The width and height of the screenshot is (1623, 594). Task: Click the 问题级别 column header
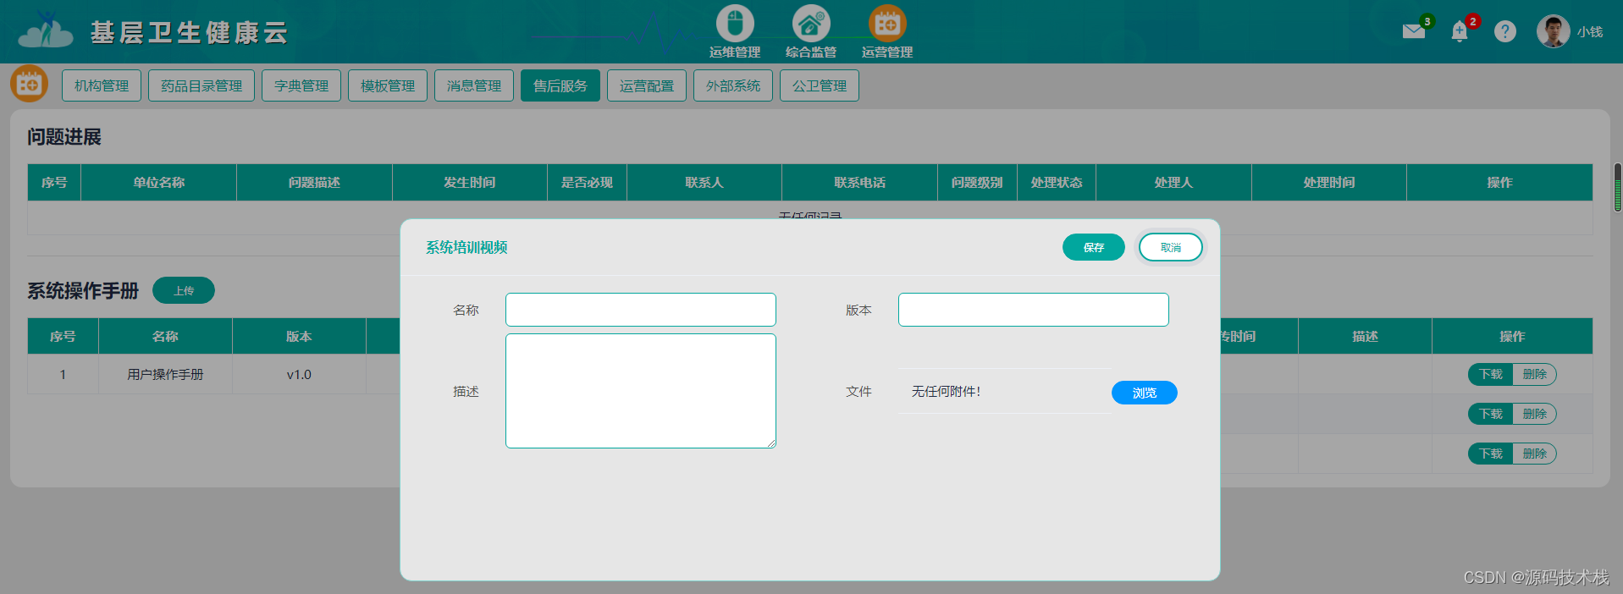pyautogui.click(x=977, y=182)
